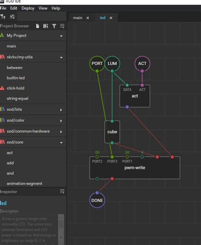The image size is (201, 245).
Task: Select the string-equal patch
Action: 33,99
